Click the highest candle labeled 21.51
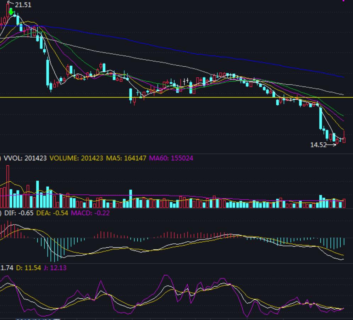353x320 pixels. click(8, 10)
